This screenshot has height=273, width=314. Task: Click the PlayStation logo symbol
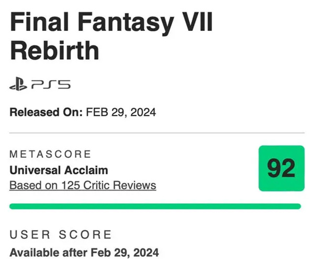[18, 84]
